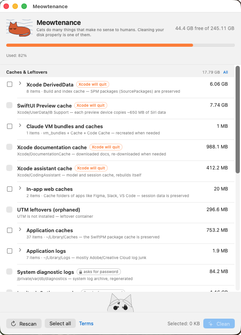
Task: Click the 412.2 MB size value
Action: (217, 168)
